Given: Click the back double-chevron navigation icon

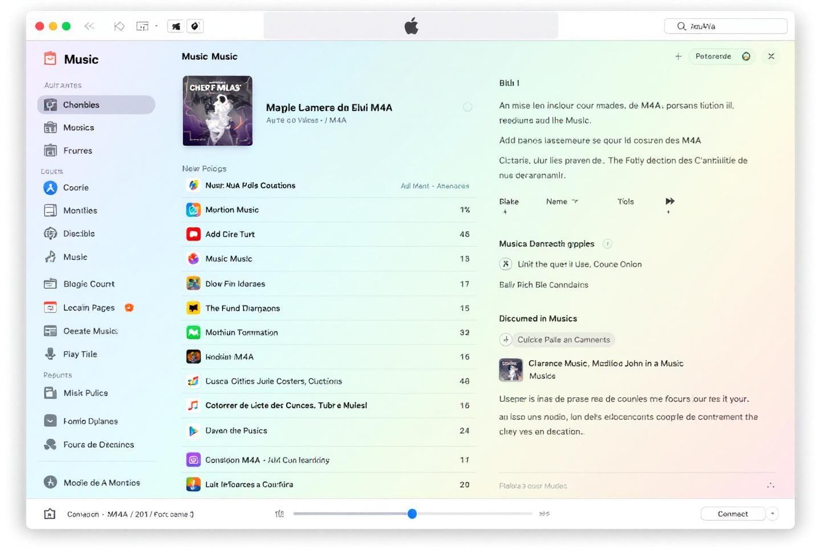Looking at the screenshot, I should click(x=89, y=26).
